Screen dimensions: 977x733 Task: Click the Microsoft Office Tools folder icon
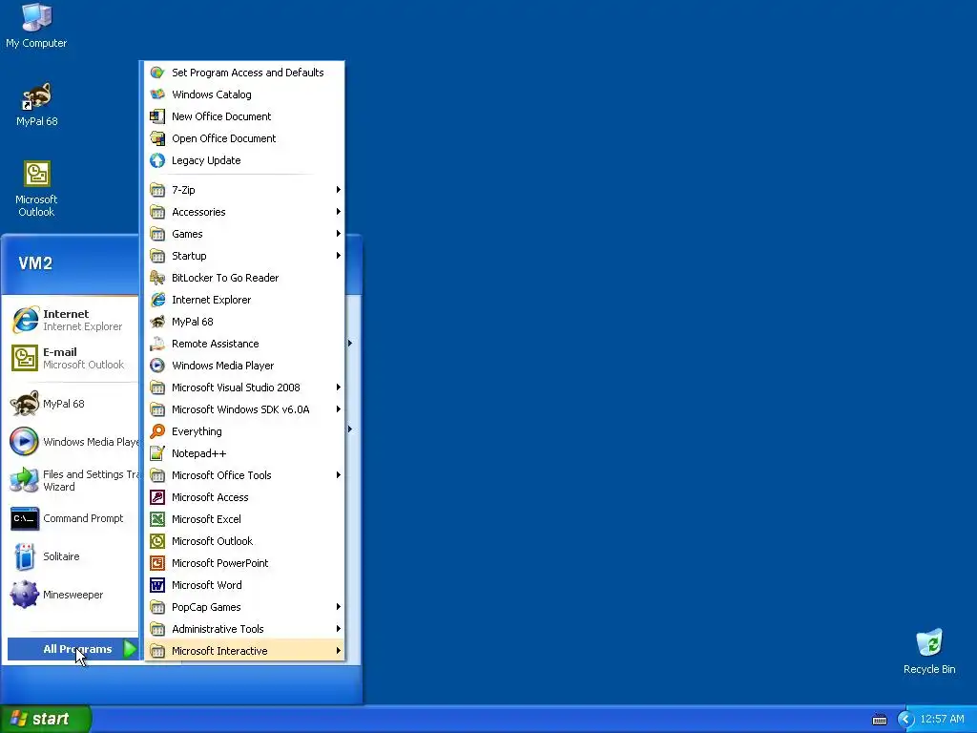[x=157, y=475]
